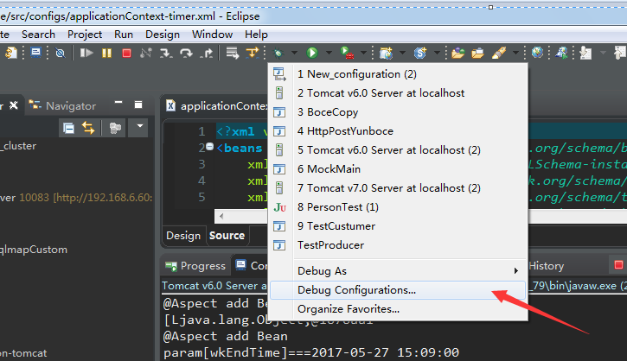Select 2 Tomcat v6.0 Server at localhost
This screenshot has height=361, width=627.
[x=398, y=93]
